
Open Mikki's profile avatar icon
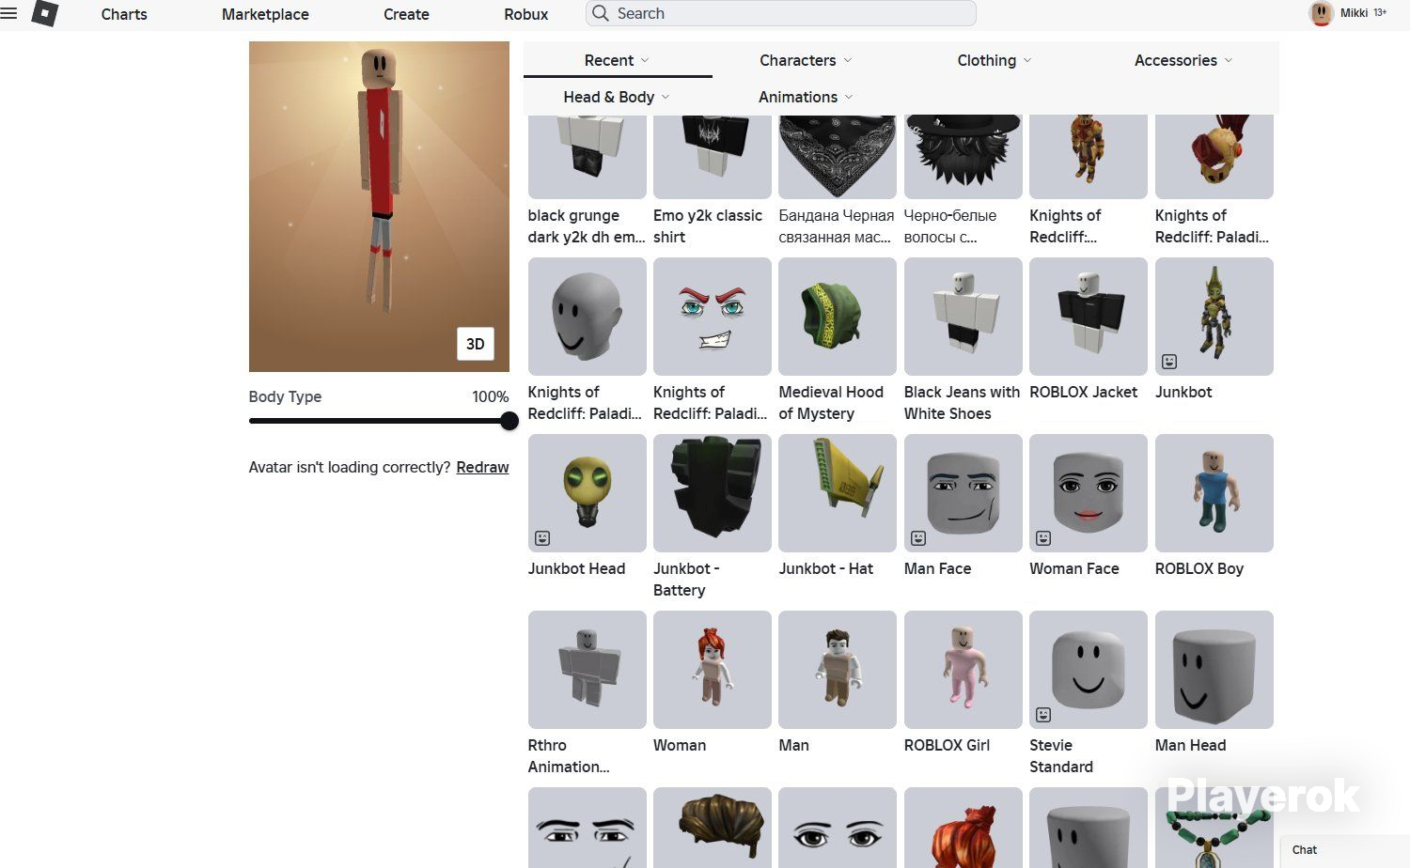tap(1322, 13)
